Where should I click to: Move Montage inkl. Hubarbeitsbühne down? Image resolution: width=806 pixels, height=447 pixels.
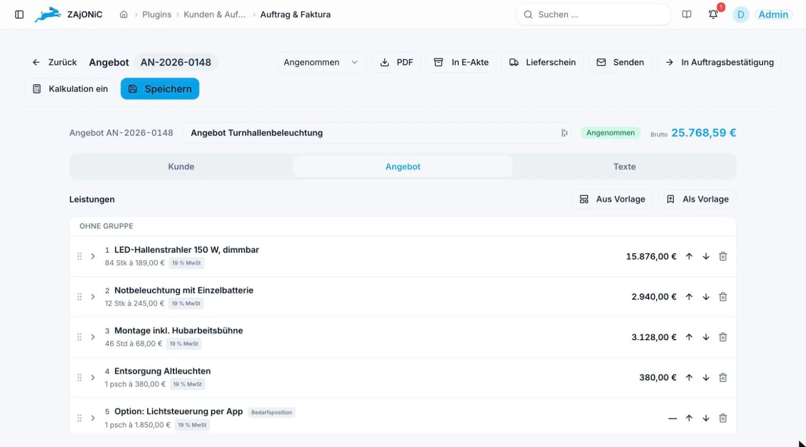point(706,337)
